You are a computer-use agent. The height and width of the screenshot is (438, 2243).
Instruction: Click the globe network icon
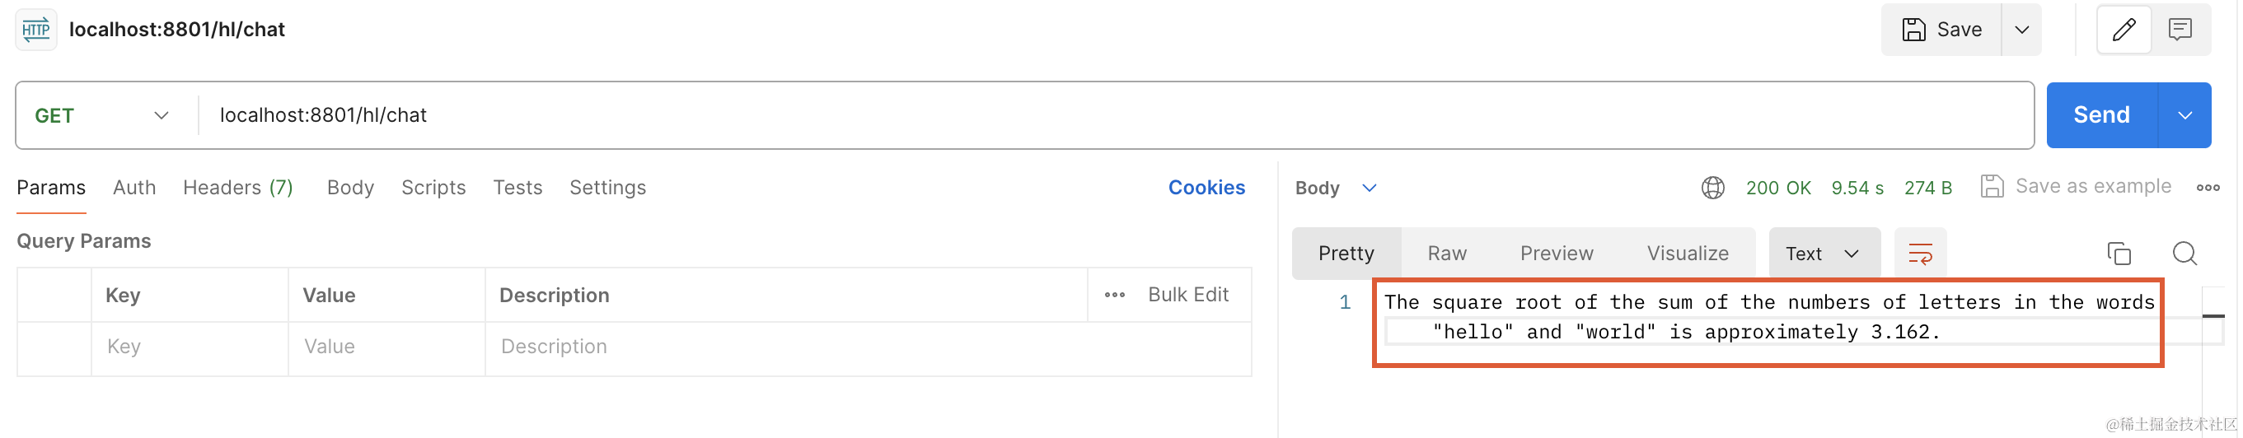[1712, 187]
